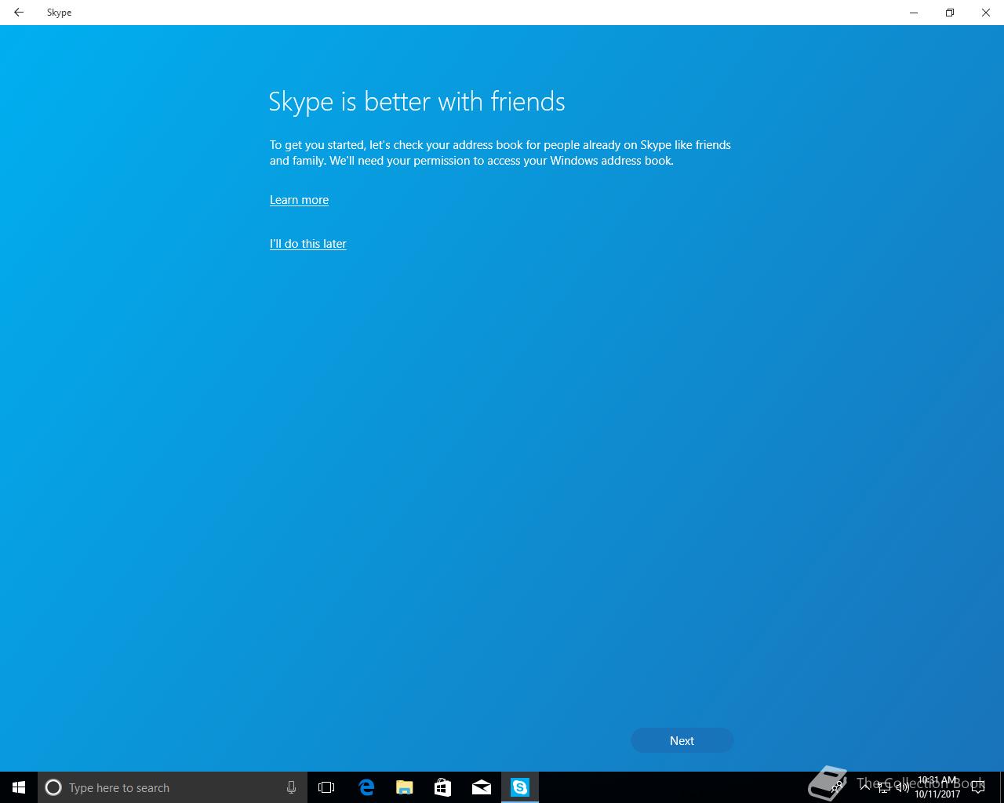Screen dimensions: 1004x803
Task: Launch Microsoft Edge from the taskbar
Action: point(366,787)
